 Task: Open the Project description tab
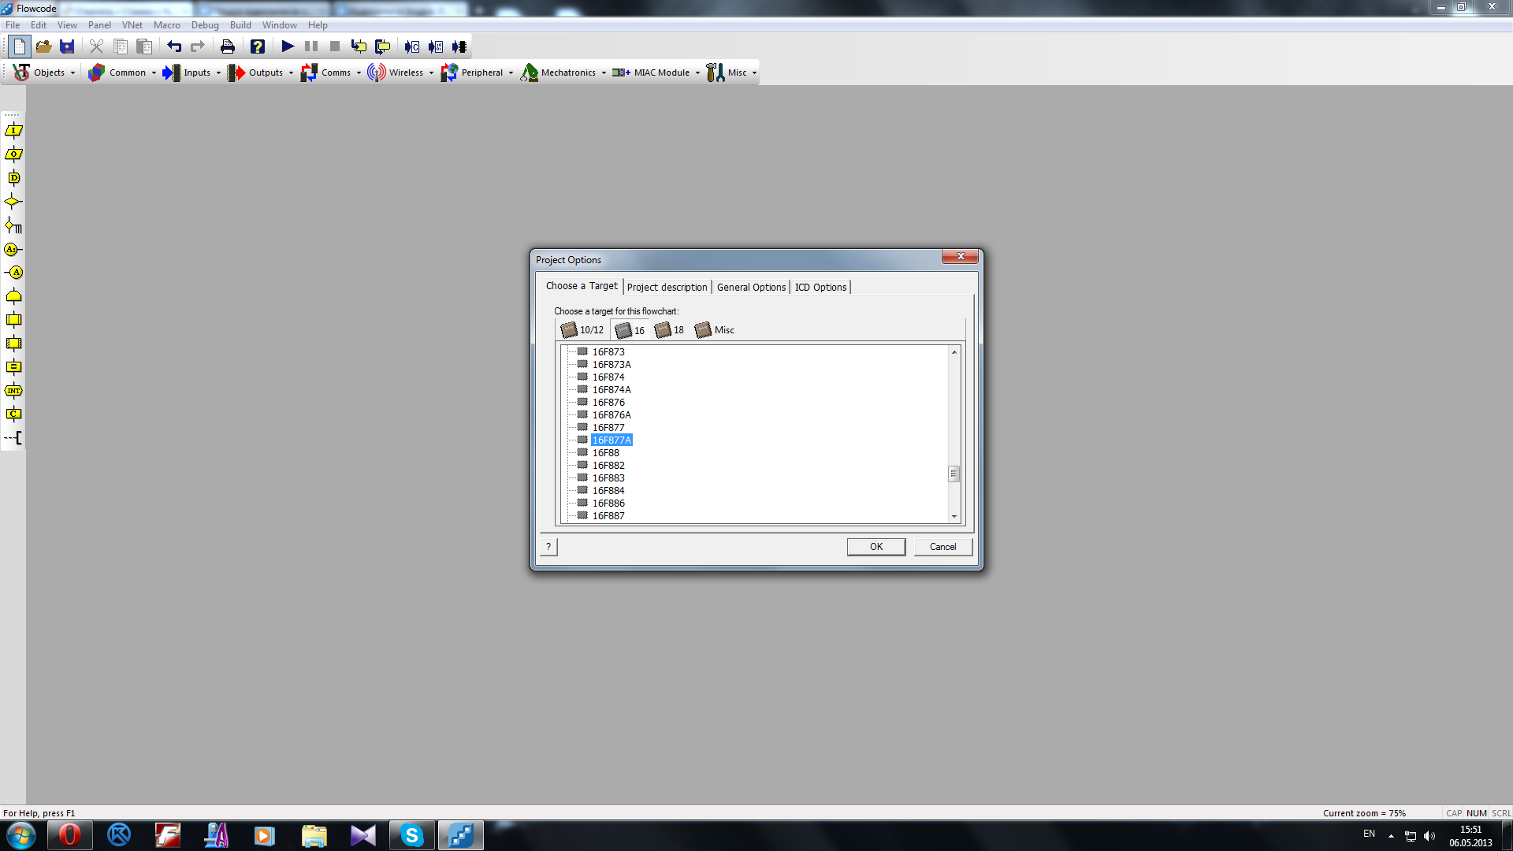667,287
